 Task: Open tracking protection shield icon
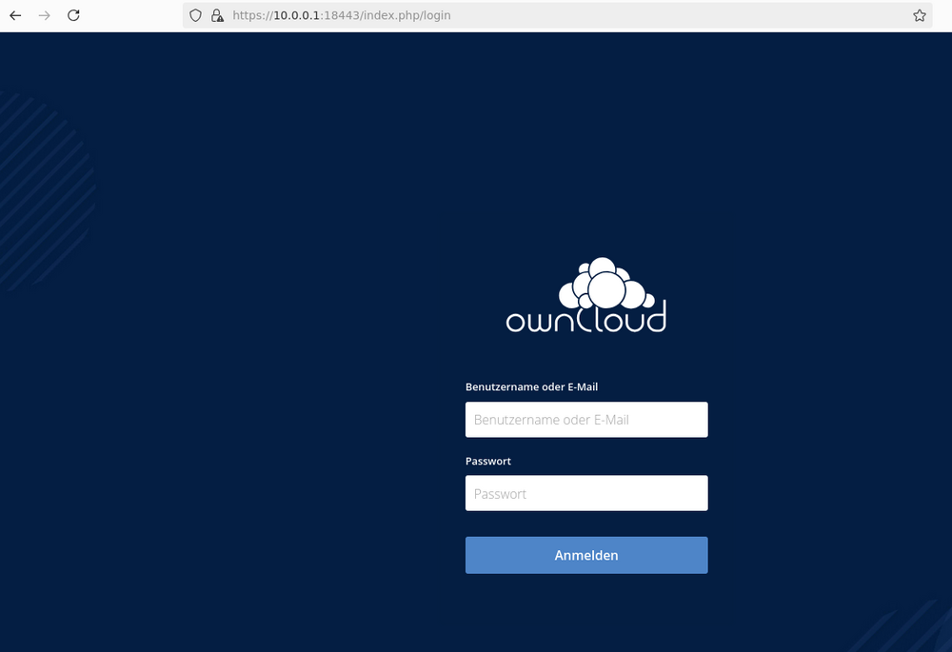pyautogui.click(x=195, y=15)
